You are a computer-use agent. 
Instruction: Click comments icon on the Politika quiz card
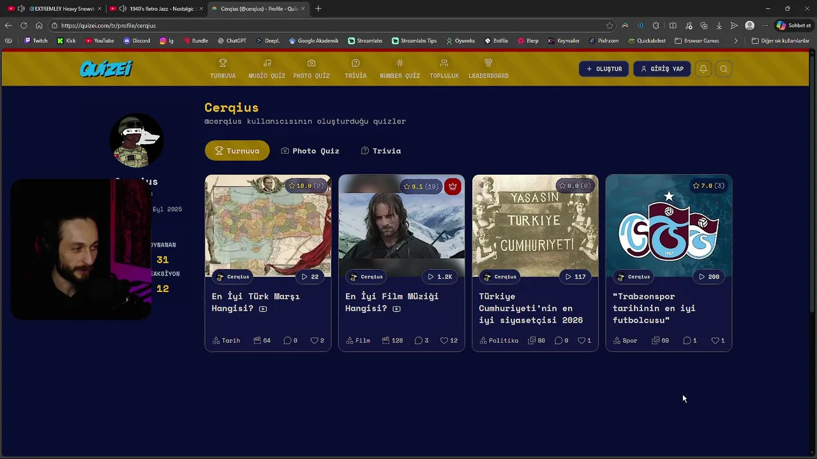click(558, 340)
